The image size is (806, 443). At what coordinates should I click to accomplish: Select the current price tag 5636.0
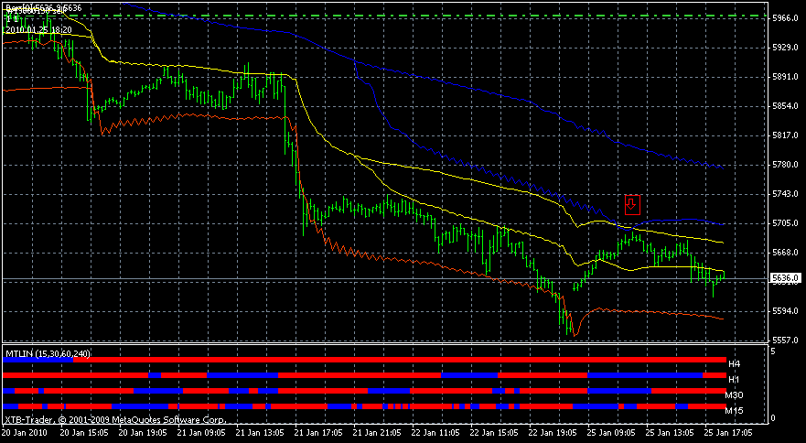[785, 278]
